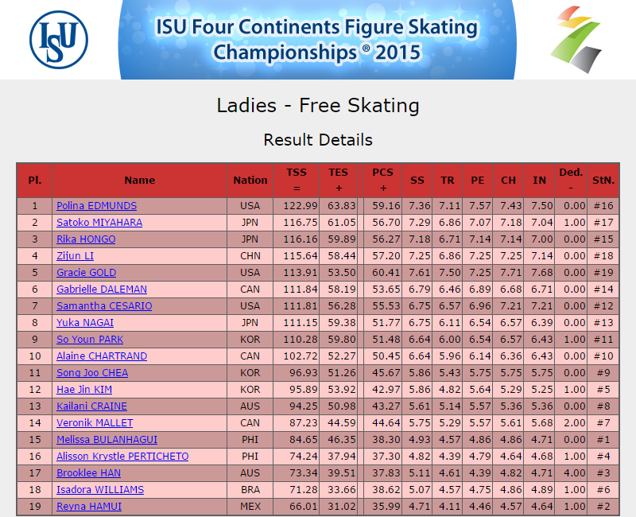Image resolution: width=636 pixels, height=517 pixels.
Task: Open Isadora WILLIAMS skater link
Action: (x=100, y=489)
